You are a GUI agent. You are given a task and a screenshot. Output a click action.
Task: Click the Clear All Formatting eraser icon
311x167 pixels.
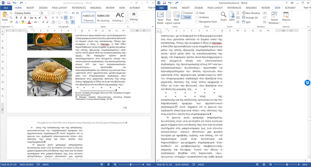point(46,18)
